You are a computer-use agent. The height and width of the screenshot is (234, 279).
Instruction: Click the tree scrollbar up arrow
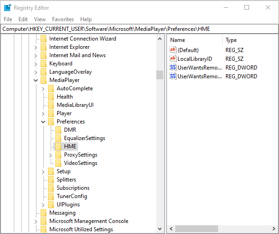pos(160,39)
